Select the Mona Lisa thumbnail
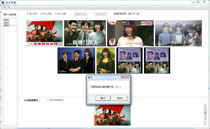 coord(106,60)
